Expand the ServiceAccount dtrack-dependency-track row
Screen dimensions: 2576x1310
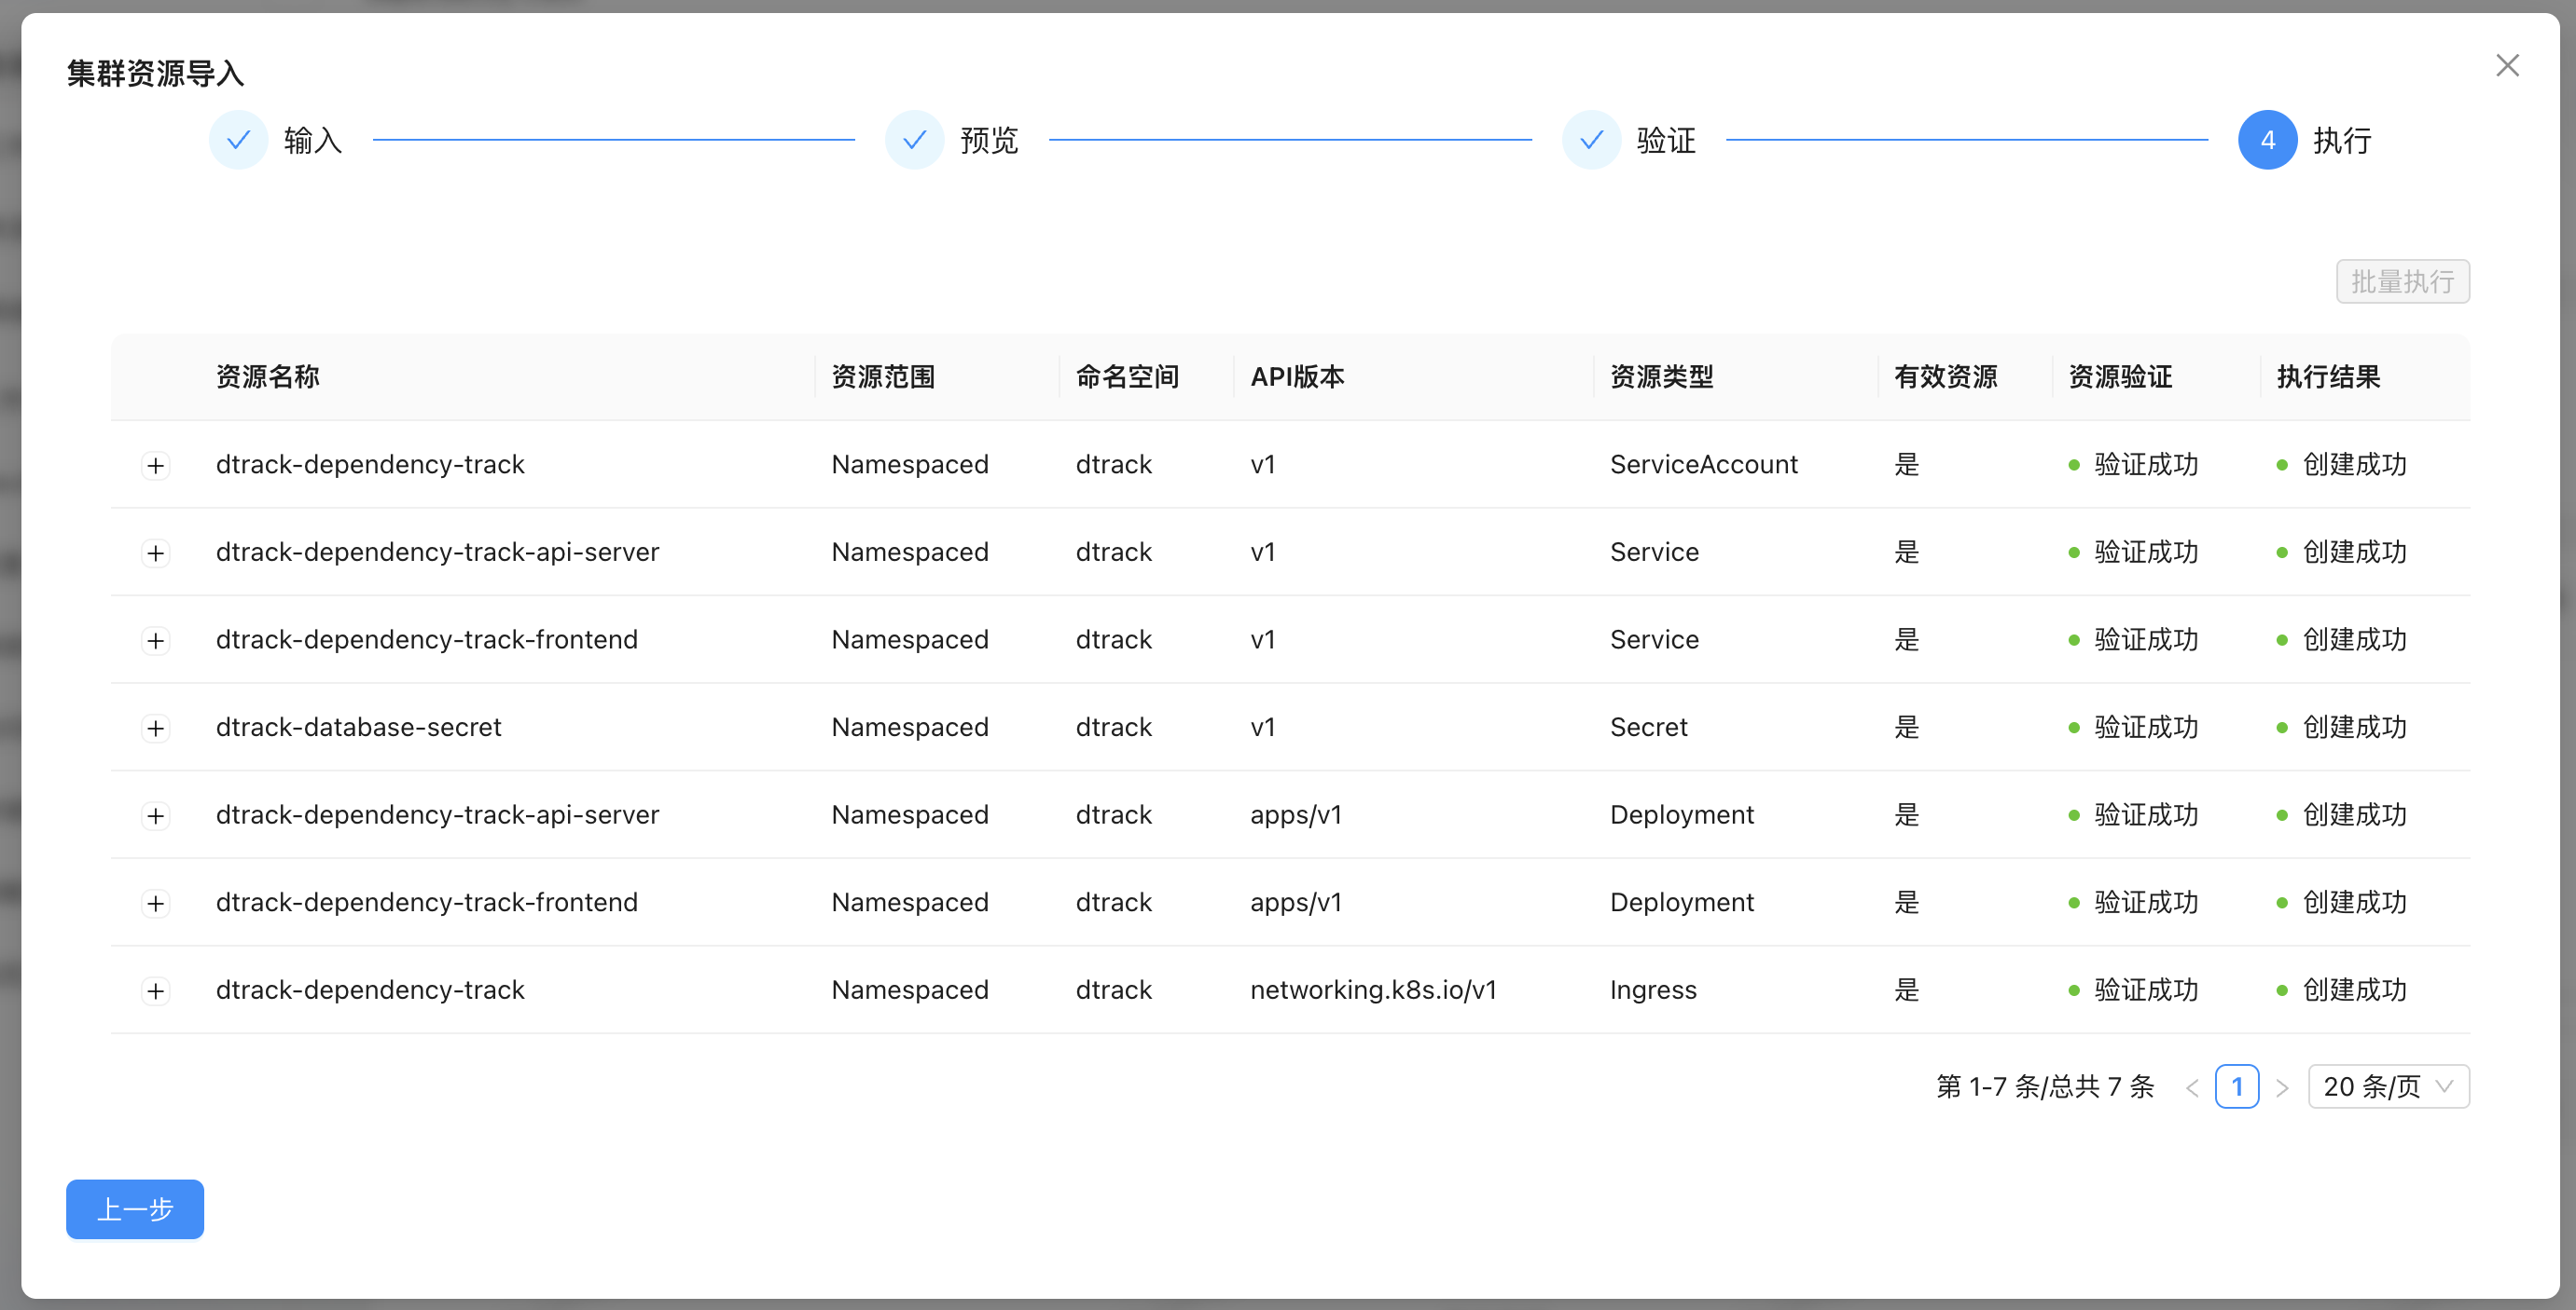(x=155, y=466)
